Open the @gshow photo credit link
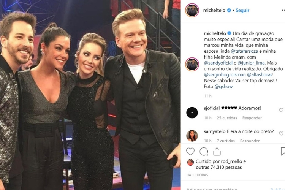This screenshot has width=285, height=190. (x=223, y=87)
